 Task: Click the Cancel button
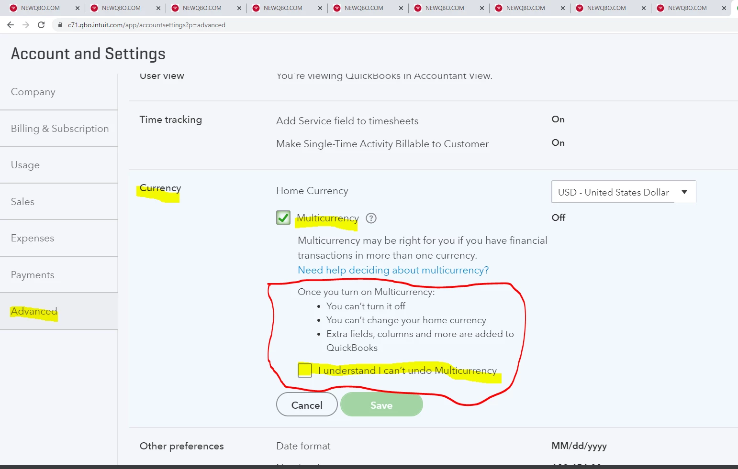[307, 405]
